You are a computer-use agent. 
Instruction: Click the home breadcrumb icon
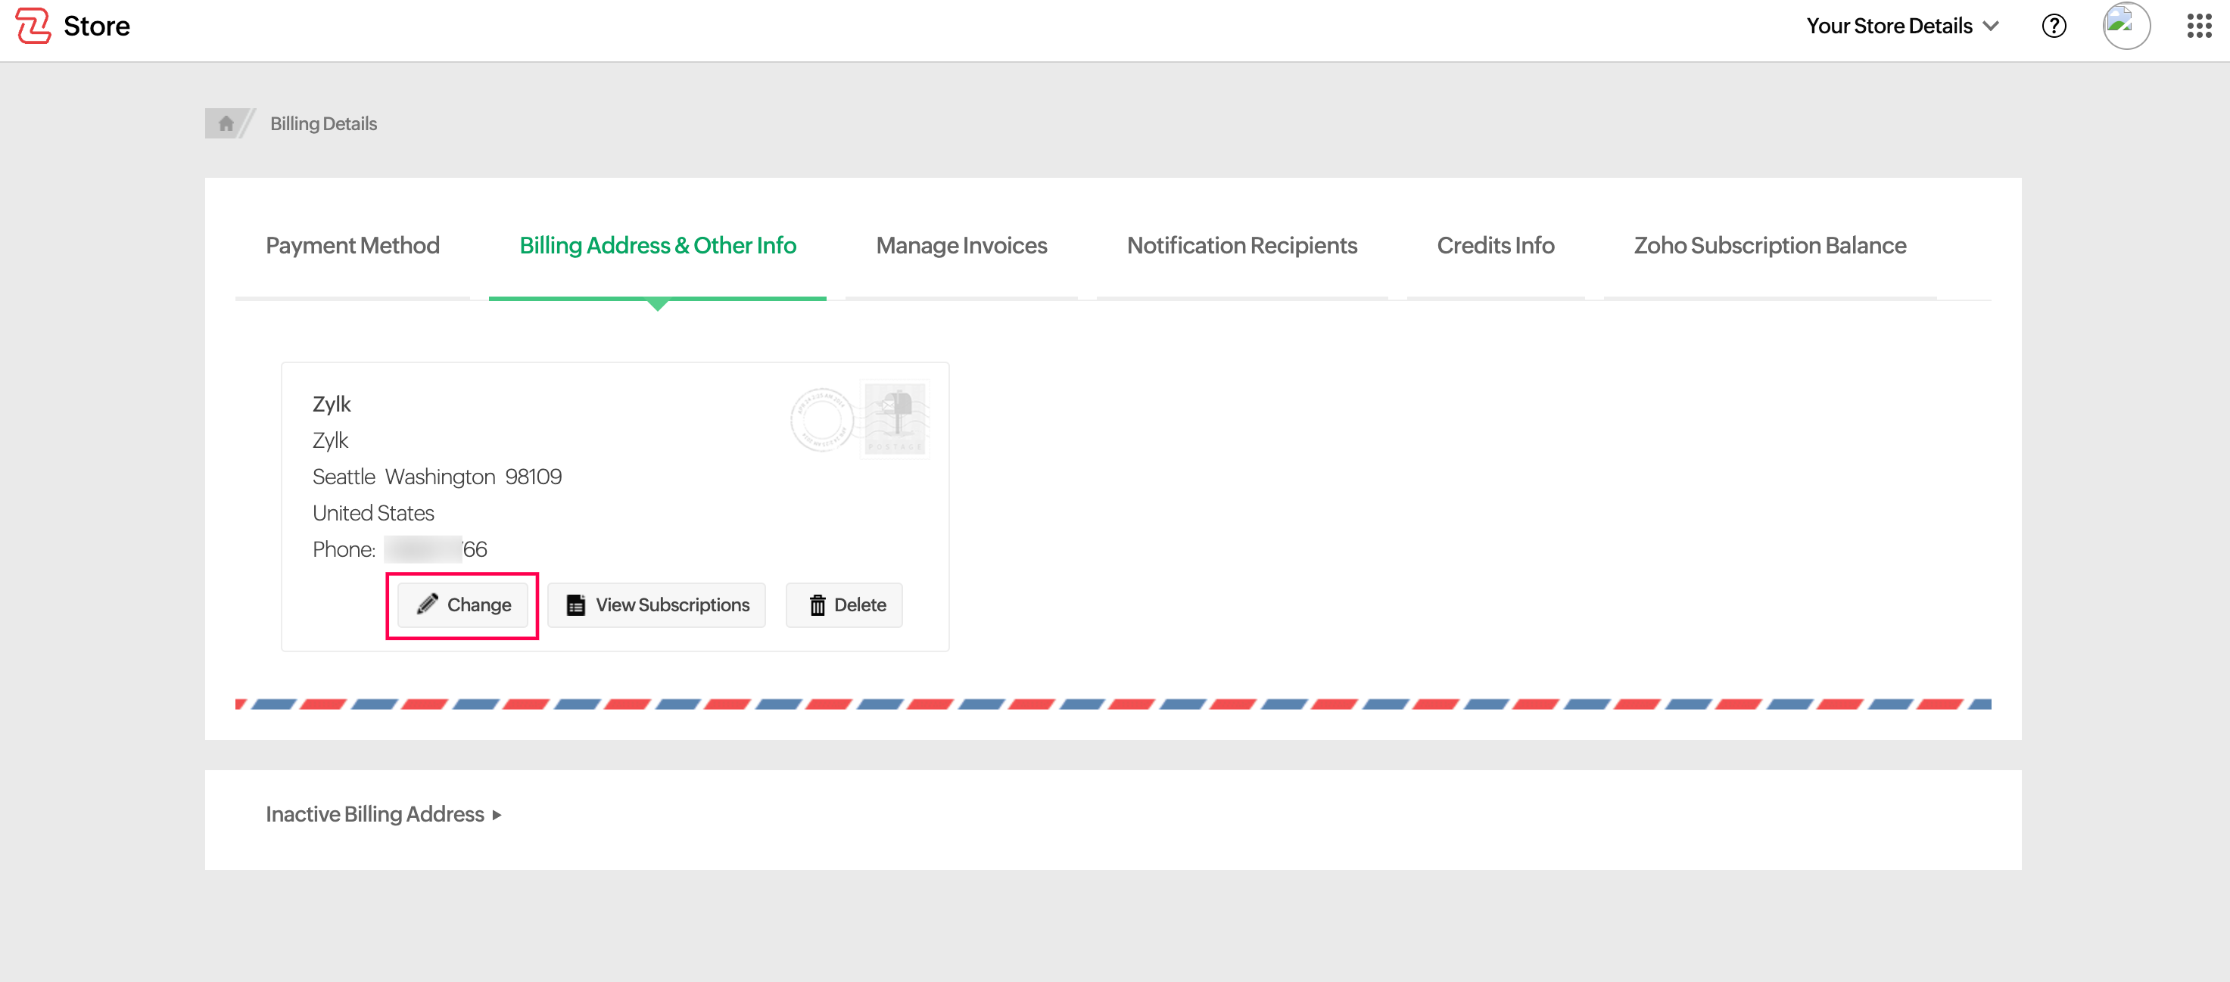point(227,123)
